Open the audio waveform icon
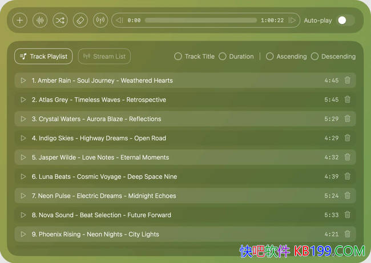This screenshot has height=263, width=371. point(40,21)
